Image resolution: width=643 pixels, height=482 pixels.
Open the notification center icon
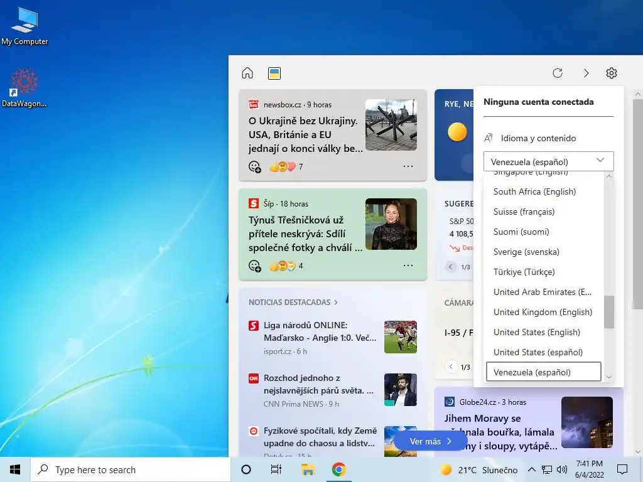pos(622,469)
